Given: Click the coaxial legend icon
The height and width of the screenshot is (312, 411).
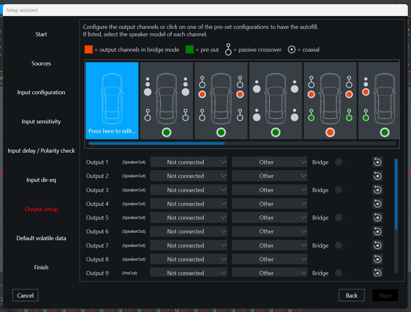Looking at the screenshot, I should pos(291,50).
